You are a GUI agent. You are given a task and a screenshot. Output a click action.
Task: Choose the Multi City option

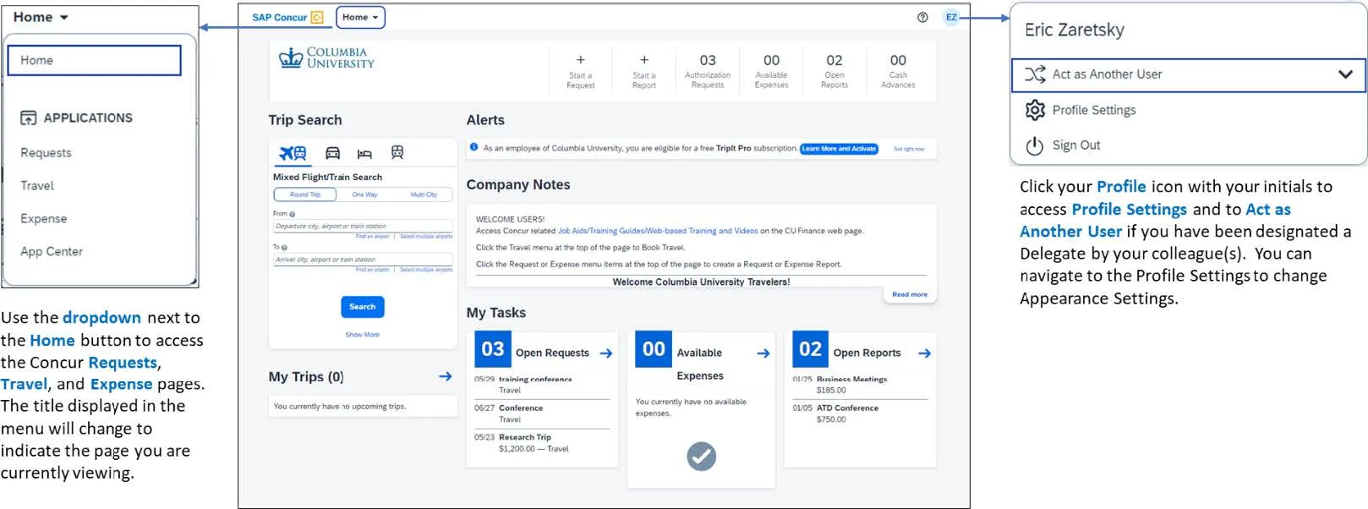point(424,194)
